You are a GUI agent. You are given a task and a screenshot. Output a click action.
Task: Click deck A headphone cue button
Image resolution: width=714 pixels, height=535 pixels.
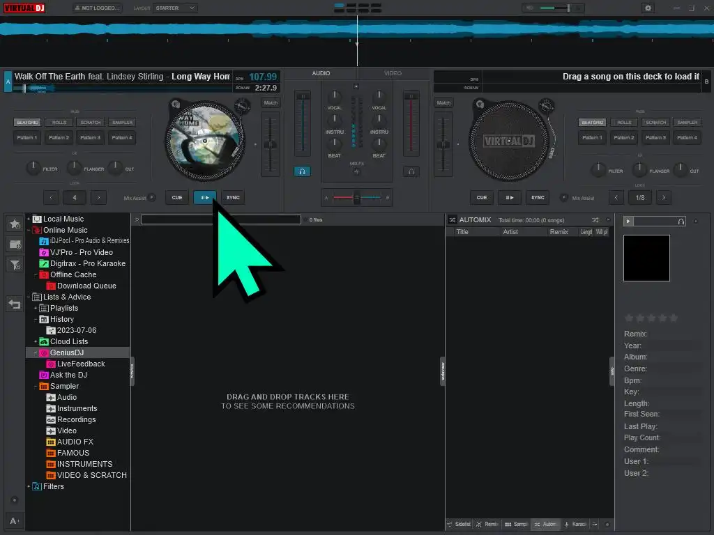302,171
